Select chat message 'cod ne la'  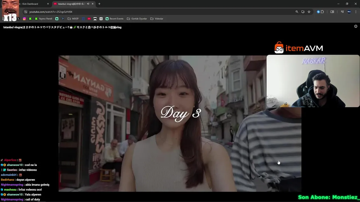(31, 165)
